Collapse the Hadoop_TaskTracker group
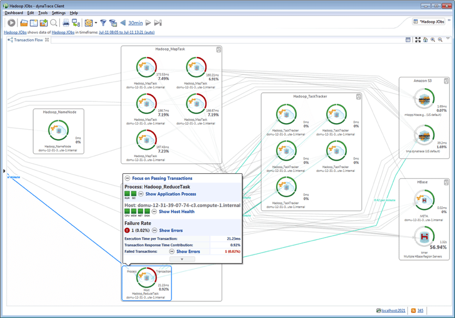This screenshot has width=455, height=318. pyautogui.click(x=358, y=97)
